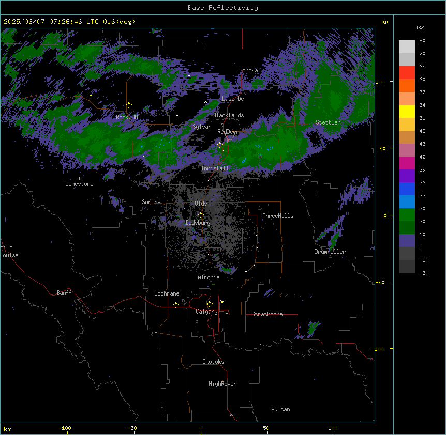446x435 pixels.
Task: Click the Blackfalds label
Action: [x=228, y=115]
